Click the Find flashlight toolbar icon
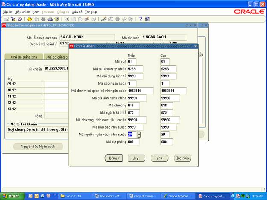267x200 pixels. [13, 19]
